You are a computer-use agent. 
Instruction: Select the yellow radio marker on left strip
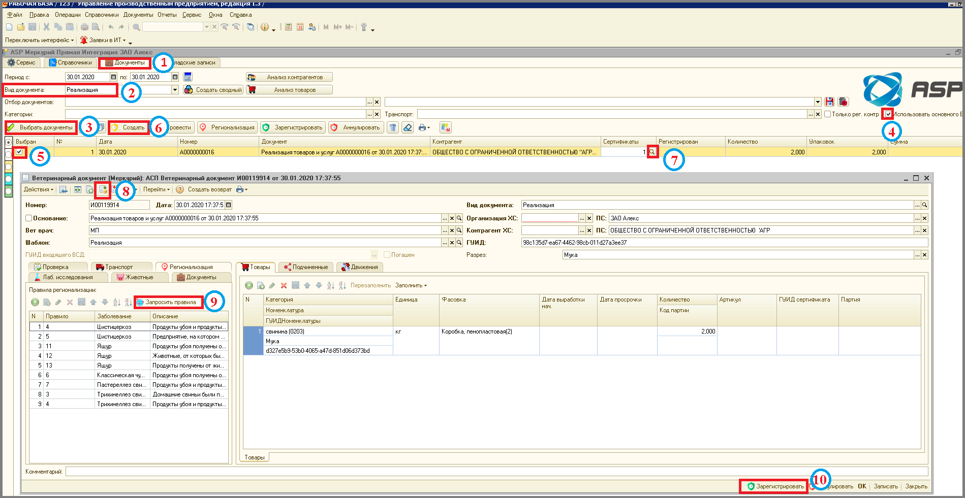pyautogui.click(x=9, y=167)
